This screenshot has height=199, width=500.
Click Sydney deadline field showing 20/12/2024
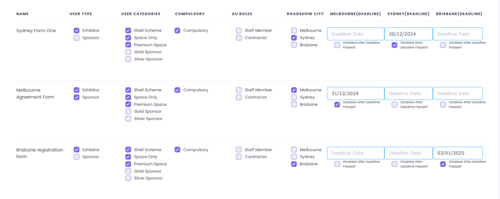tap(408, 34)
